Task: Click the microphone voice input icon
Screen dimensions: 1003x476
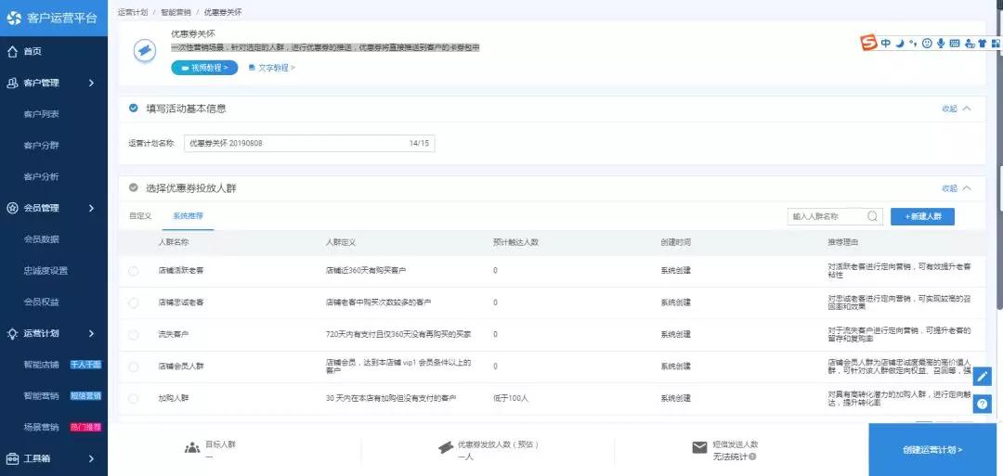Action: [x=941, y=44]
